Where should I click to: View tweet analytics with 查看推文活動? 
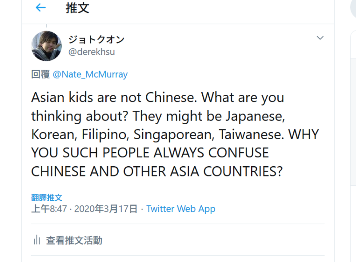[73, 240]
